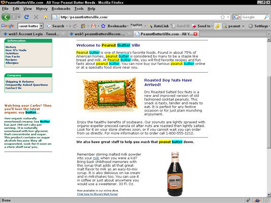The width and height of the screenshot is (271, 203).
Task: Open the Nutrition link
Action: click(12, 53)
